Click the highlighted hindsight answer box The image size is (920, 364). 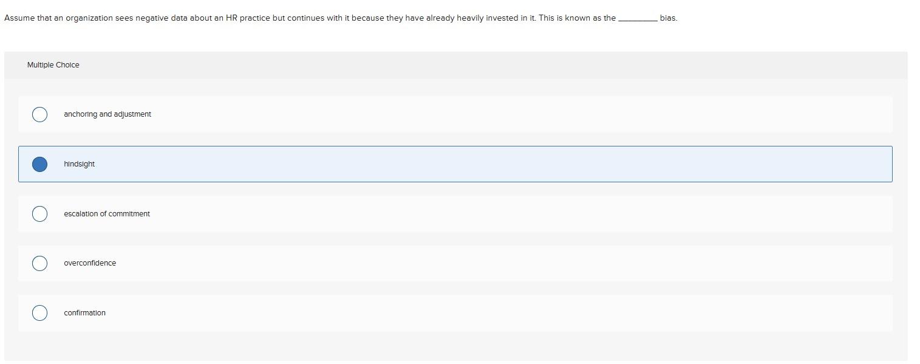[455, 163]
